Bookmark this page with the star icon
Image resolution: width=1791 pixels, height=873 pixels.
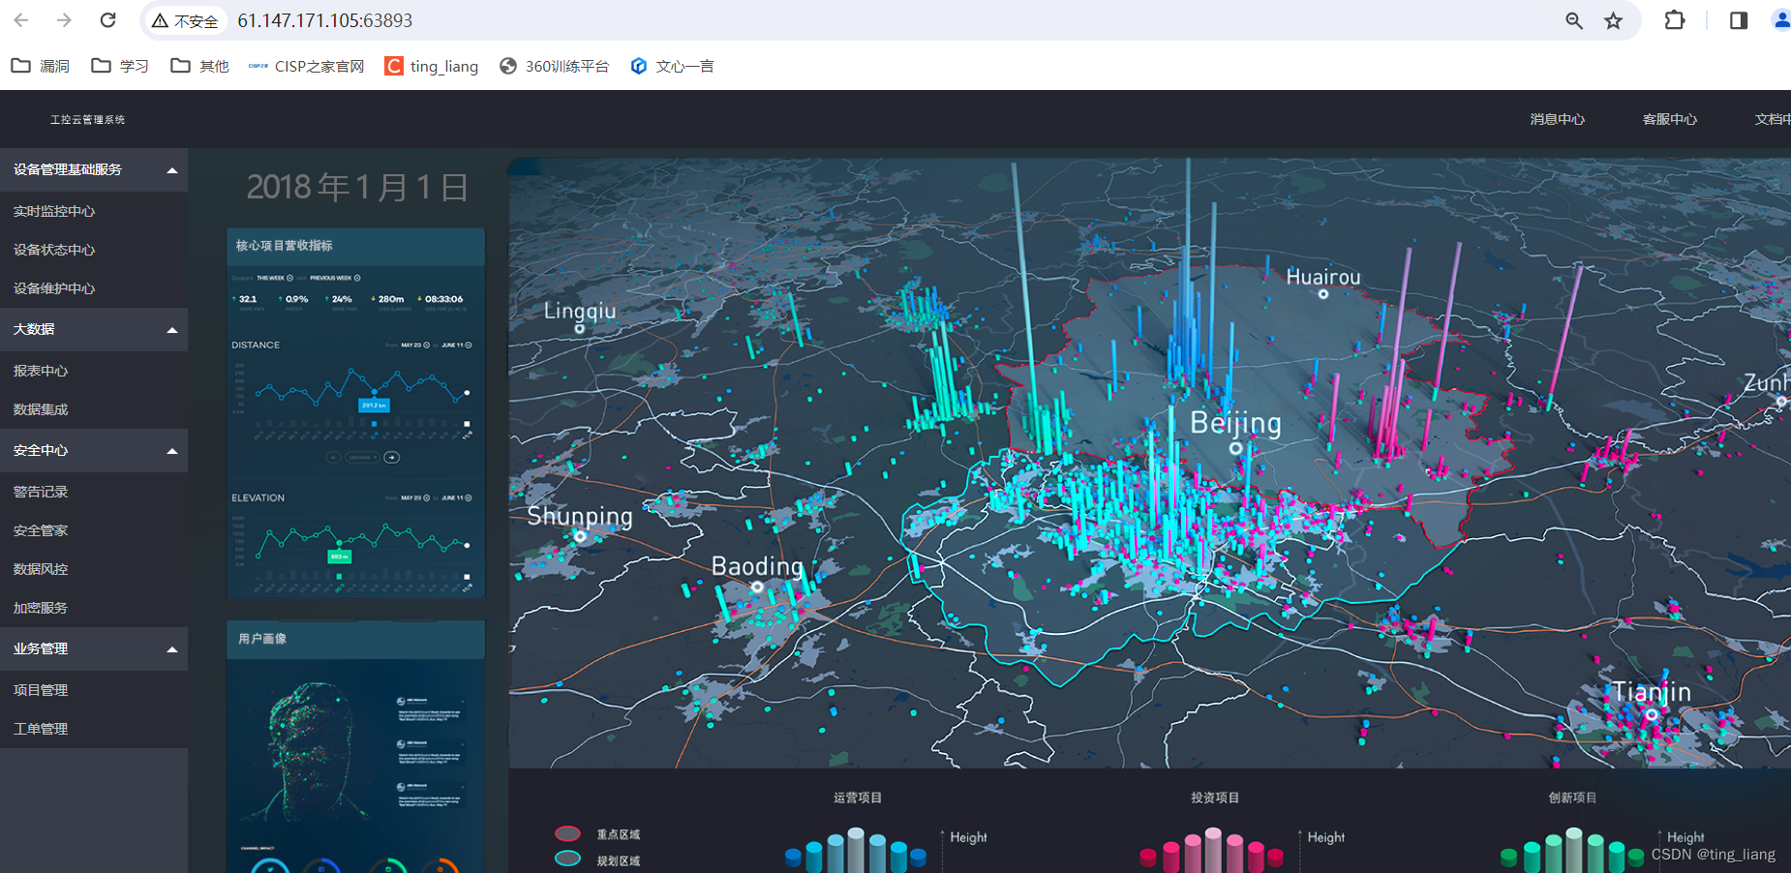1613,20
